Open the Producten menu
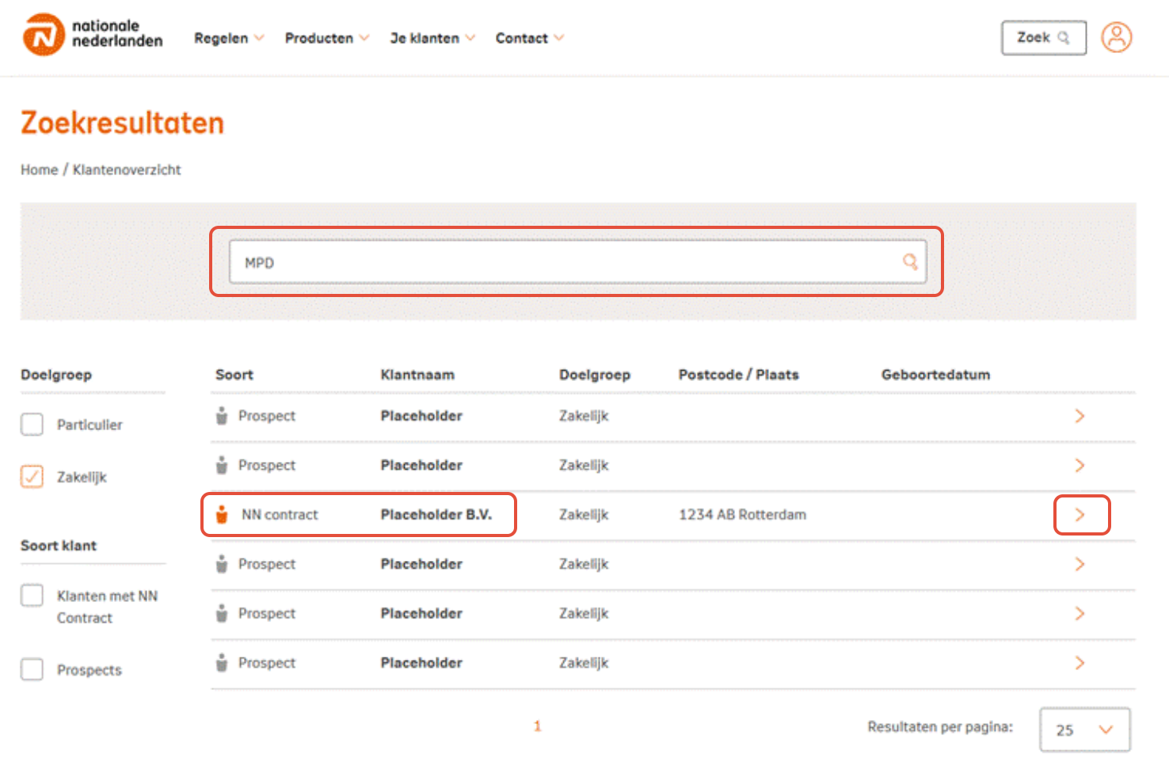This screenshot has height=770, width=1169. [x=327, y=38]
